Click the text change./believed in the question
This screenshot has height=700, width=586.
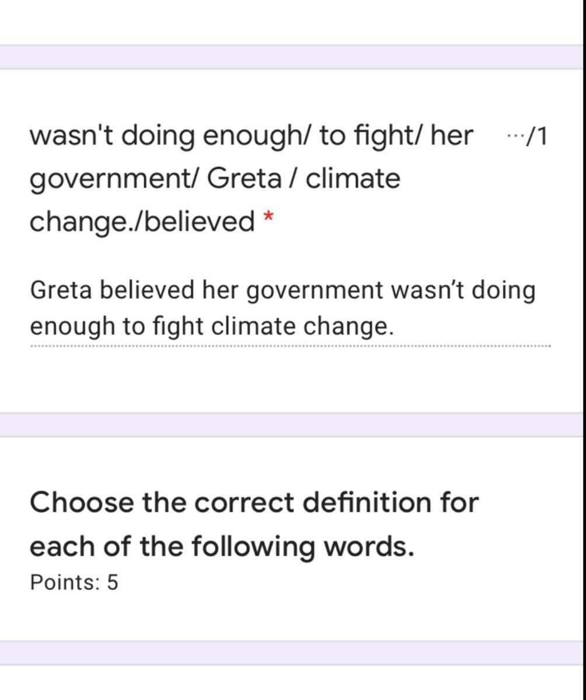click(x=142, y=221)
